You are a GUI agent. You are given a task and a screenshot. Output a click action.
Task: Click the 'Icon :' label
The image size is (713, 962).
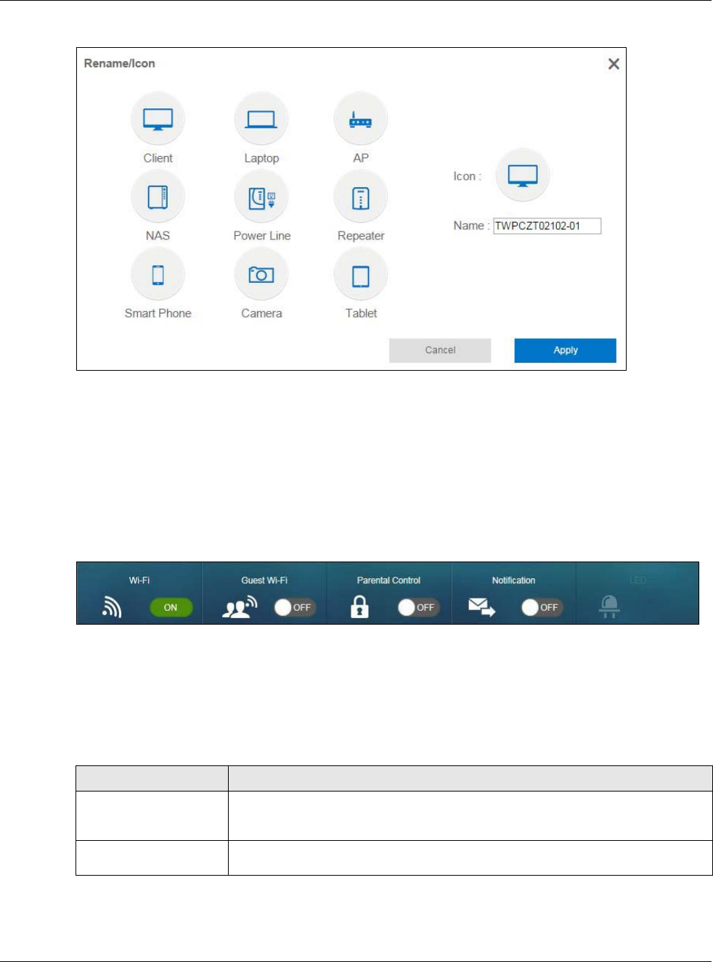point(467,176)
